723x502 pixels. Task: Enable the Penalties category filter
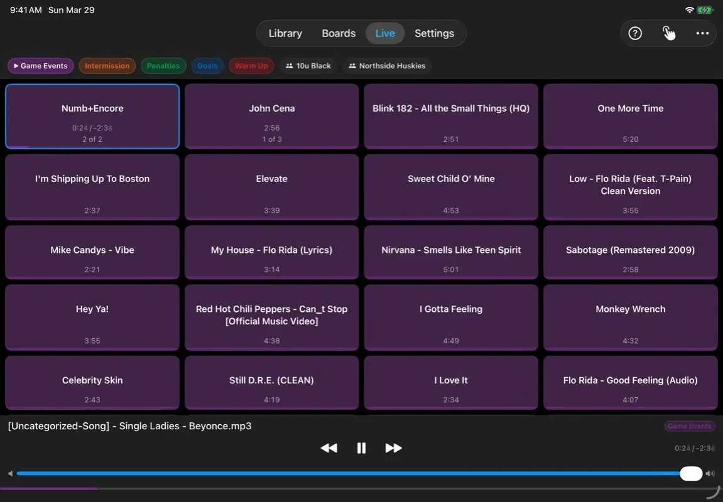[x=163, y=65]
